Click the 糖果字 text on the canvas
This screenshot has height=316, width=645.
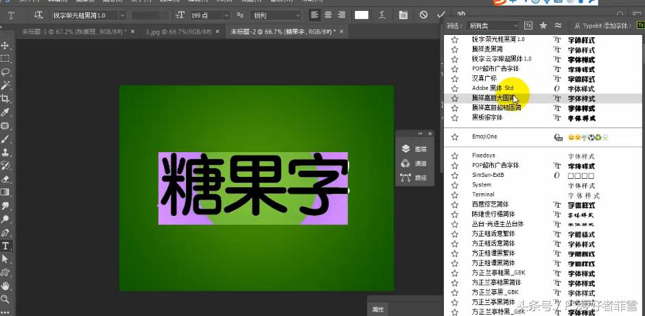coord(253,184)
